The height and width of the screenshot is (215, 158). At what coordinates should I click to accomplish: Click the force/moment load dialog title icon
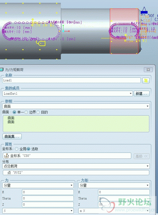click(2, 70)
